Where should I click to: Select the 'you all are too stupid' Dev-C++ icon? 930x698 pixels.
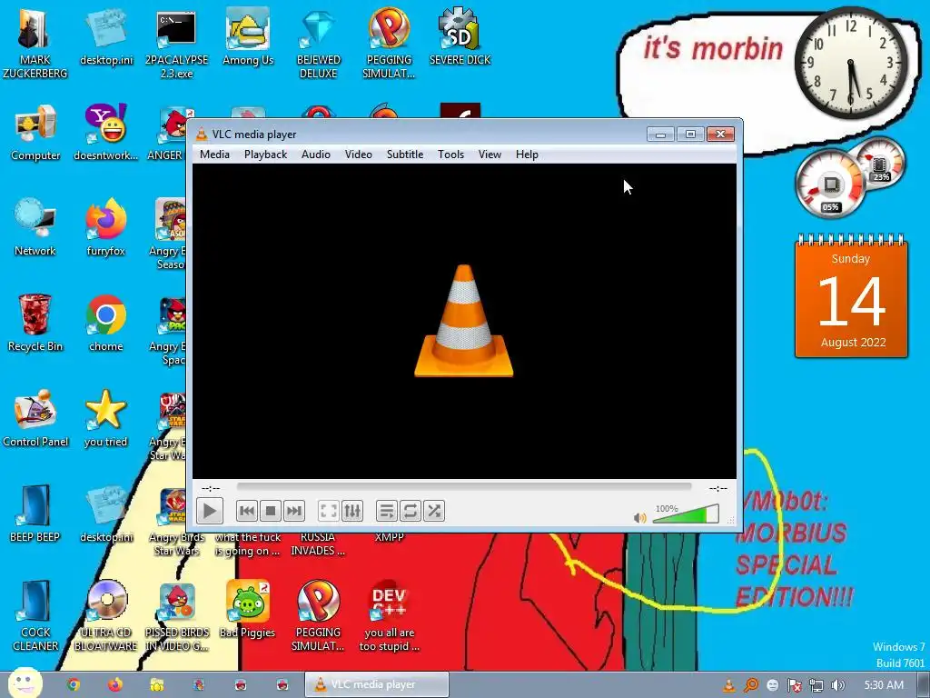389,616
